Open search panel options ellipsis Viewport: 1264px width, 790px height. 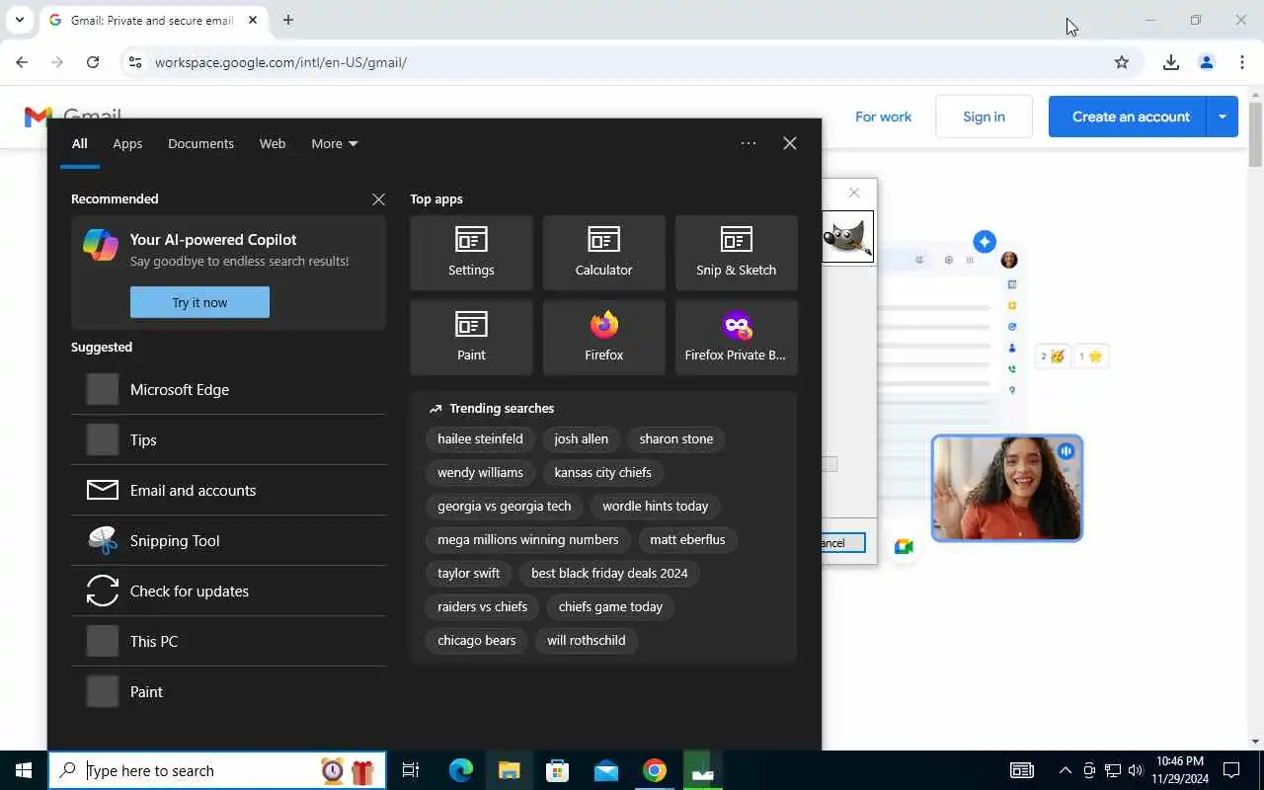click(x=749, y=143)
